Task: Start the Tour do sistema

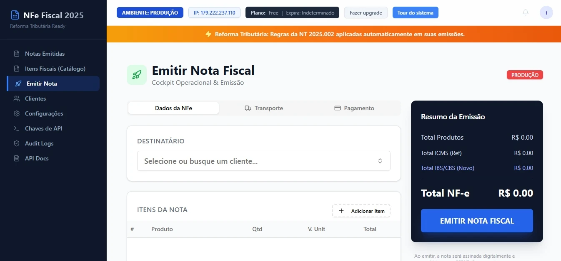Action: click(415, 13)
